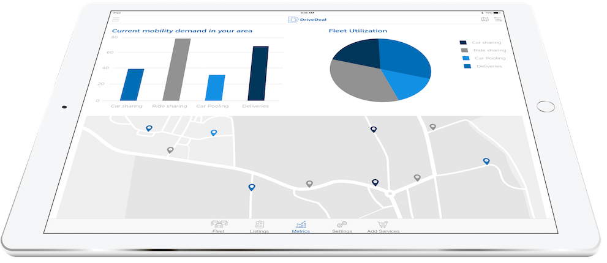The height and width of the screenshot is (263, 607).
Task: Tap the iPad home button
Action: pos(546,106)
